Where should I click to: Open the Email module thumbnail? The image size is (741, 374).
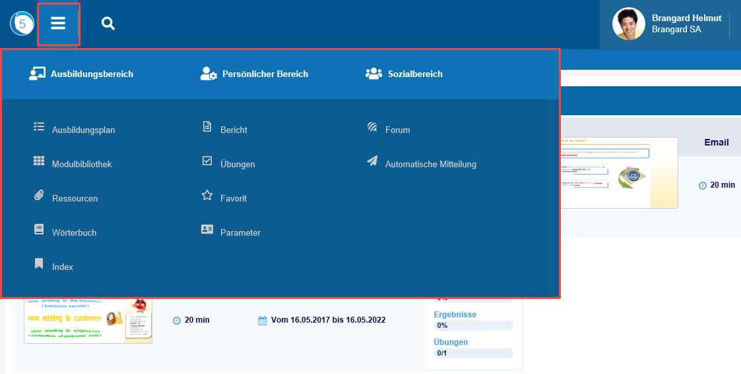(619, 173)
